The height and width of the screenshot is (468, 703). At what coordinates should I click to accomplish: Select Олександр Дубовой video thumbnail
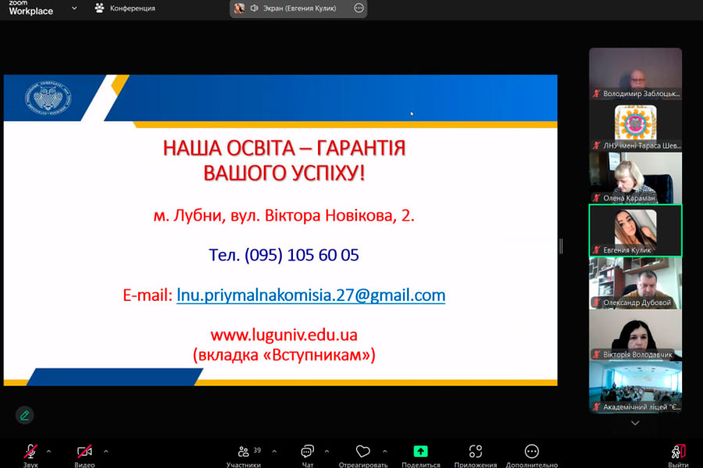[x=635, y=282]
